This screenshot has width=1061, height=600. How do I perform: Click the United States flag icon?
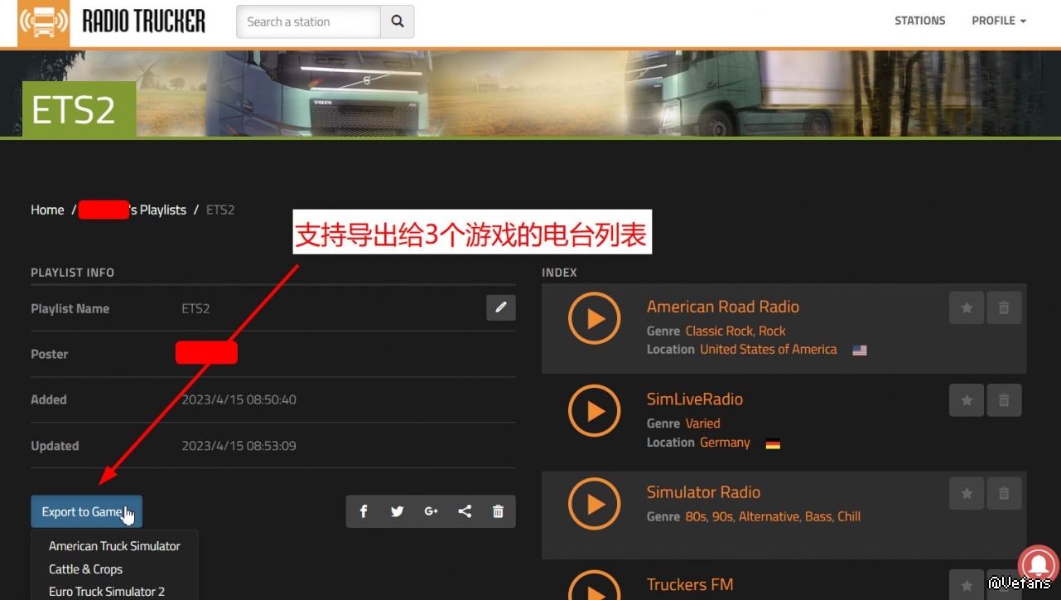pyautogui.click(x=860, y=350)
